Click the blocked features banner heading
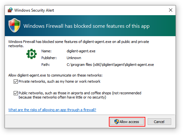Viewport: 183px width, 135px height. click(x=86, y=26)
